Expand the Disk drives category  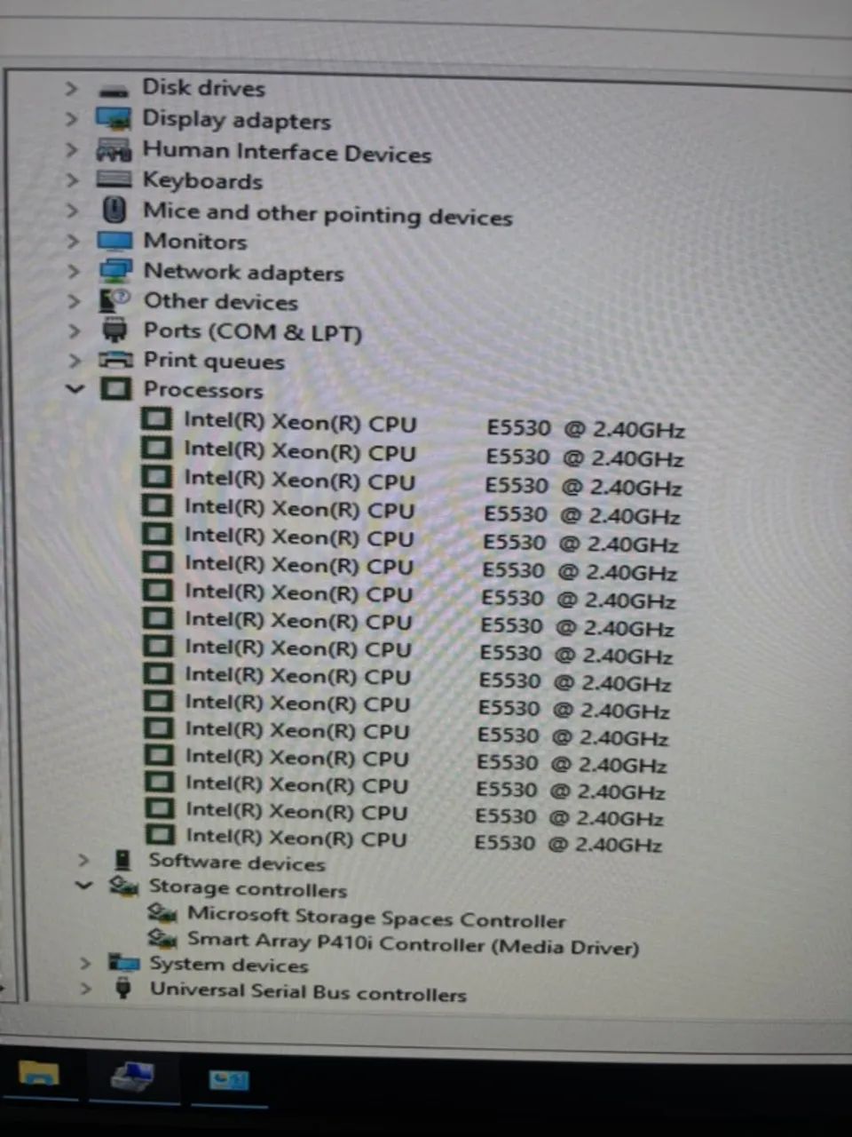click(71, 89)
